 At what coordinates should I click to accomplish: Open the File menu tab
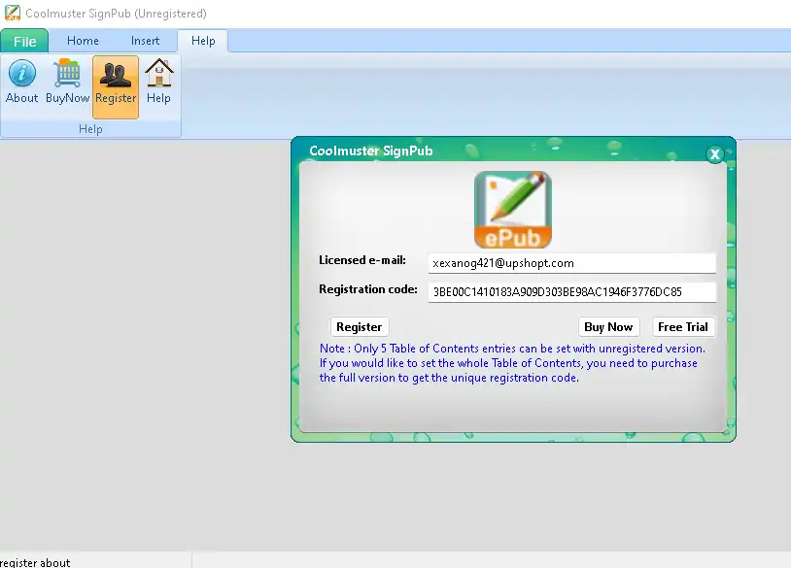pos(24,42)
